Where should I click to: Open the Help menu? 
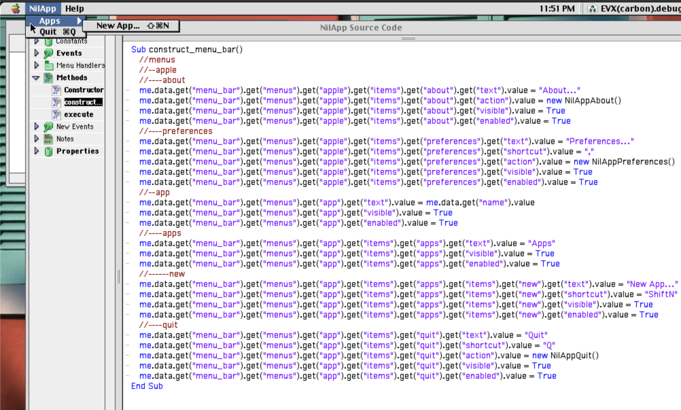[74, 8]
